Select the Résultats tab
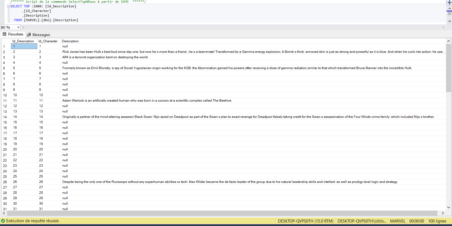 [x=13, y=34]
